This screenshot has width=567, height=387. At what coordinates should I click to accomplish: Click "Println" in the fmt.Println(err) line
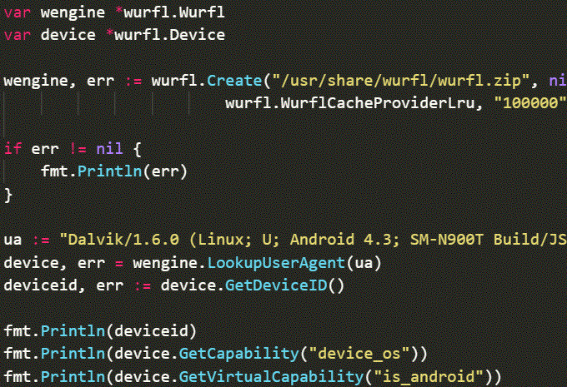pyautogui.click(x=109, y=171)
